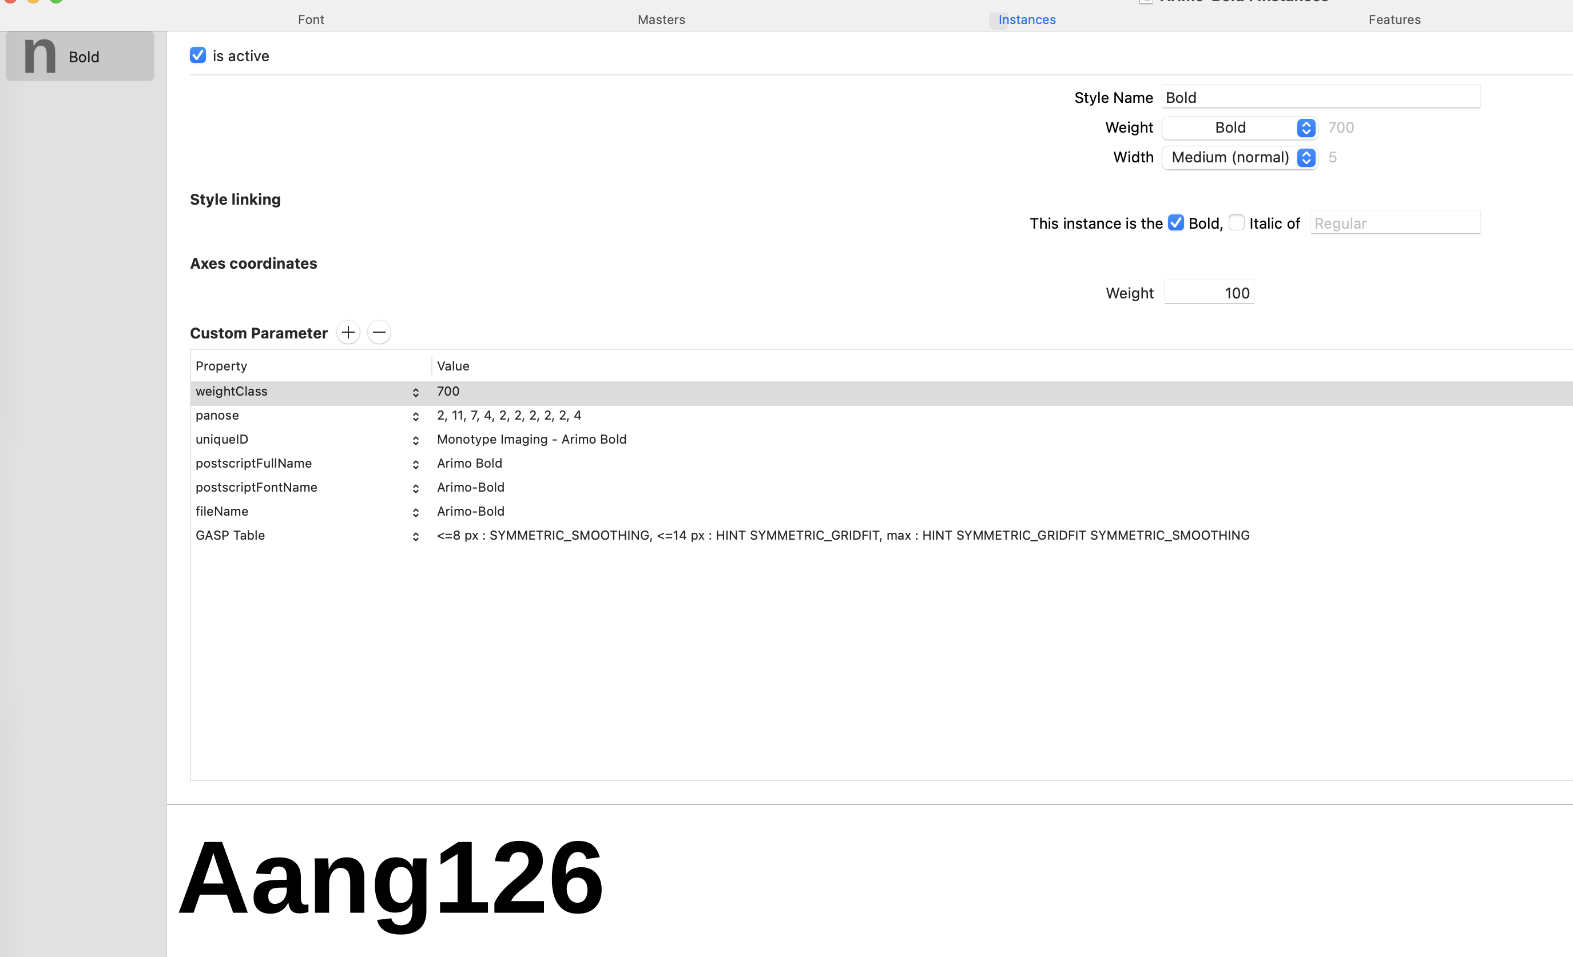This screenshot has width=1573, height=957.
Task: Toggle the Bold style linking checkbox
Action: pyautogui.click(x=1177, y=222)
